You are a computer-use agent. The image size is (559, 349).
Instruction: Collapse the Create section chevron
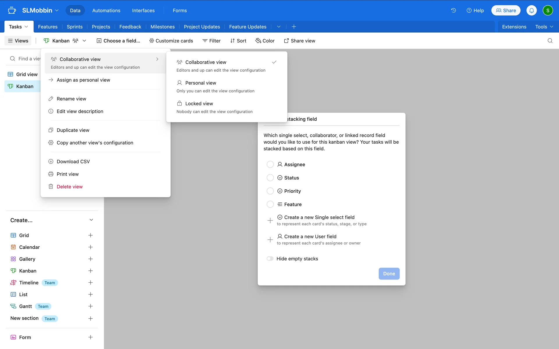point(91,220)
